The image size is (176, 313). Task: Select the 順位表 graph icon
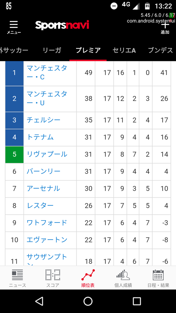(88, 275)
